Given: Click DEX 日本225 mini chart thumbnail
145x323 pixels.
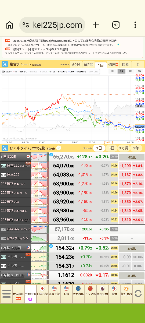Looking at the screenshot, I should [39, 166].
